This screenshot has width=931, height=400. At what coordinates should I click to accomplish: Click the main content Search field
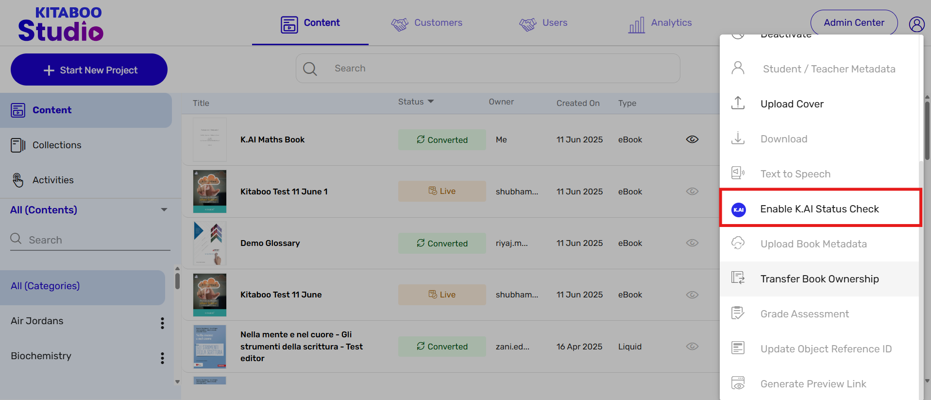(488, 69)
